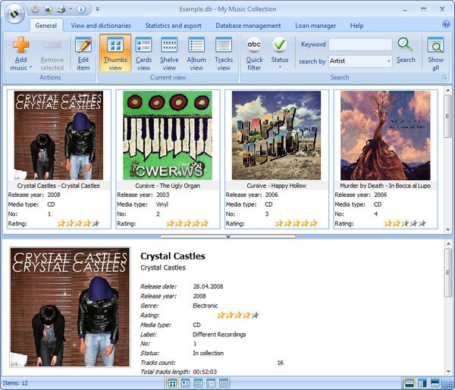The image size is (455, 390).
Task: Open the info icon in quick access toolbar
Action: (x=82, y=9)
